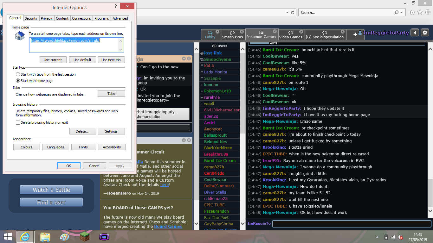Click the Use default button
The width and height of the screenshot is (433, 243).
[82, 60]
